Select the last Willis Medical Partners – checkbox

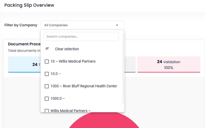47,111
